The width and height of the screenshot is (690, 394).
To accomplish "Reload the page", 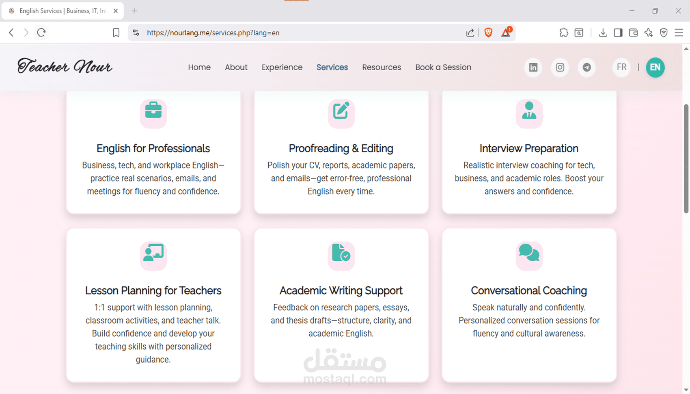I will (41, 32).
